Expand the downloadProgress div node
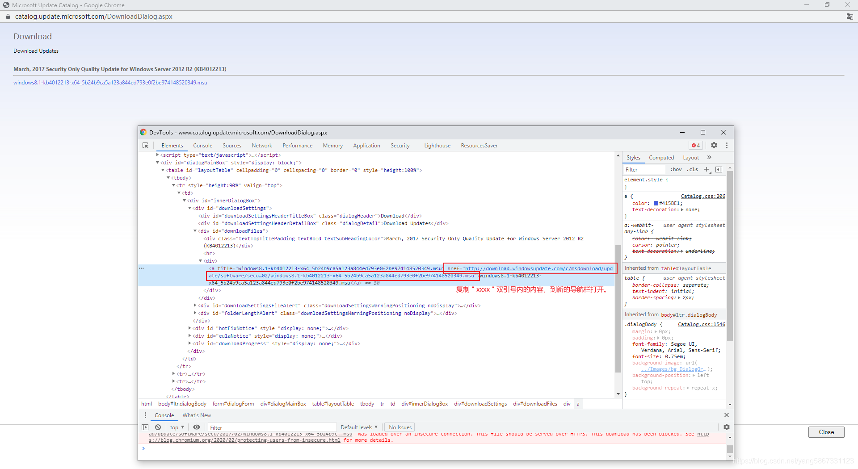 (189, 344)
